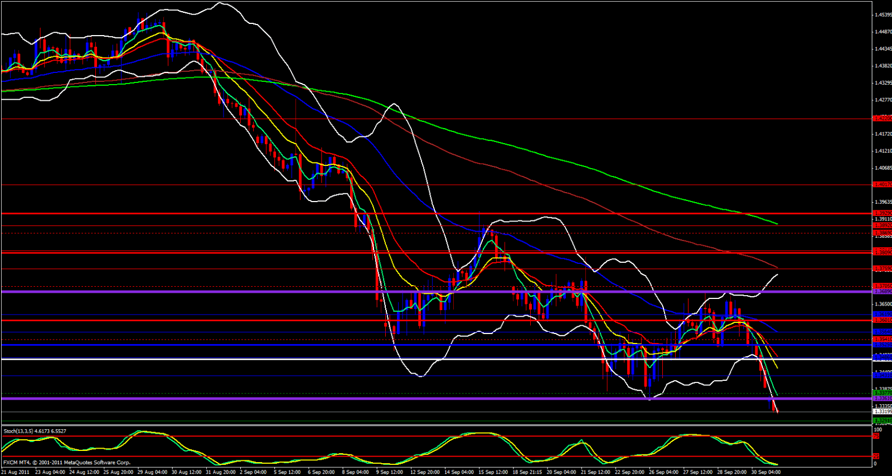The height and width of the screenshot is (476, 892).
Task: Click the 9 Sep 12:00 time axis label
Action: pos(390,472)
